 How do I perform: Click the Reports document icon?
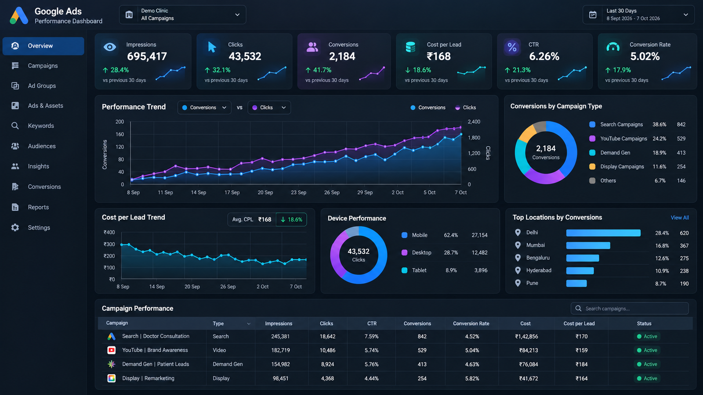15,207
